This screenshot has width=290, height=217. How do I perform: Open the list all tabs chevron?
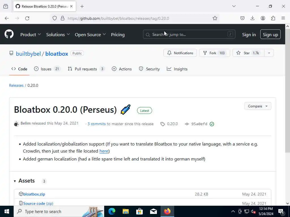point(234,6)
